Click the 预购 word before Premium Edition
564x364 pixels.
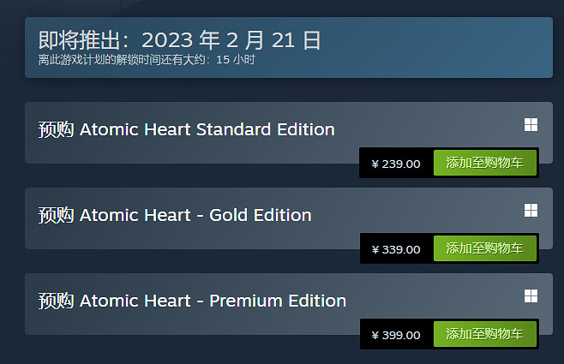(57, 301)
